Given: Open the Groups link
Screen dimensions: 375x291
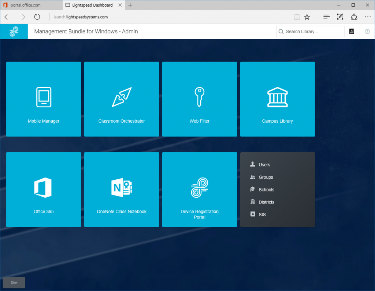Looking at the screenshot, I should coord(266,177).
